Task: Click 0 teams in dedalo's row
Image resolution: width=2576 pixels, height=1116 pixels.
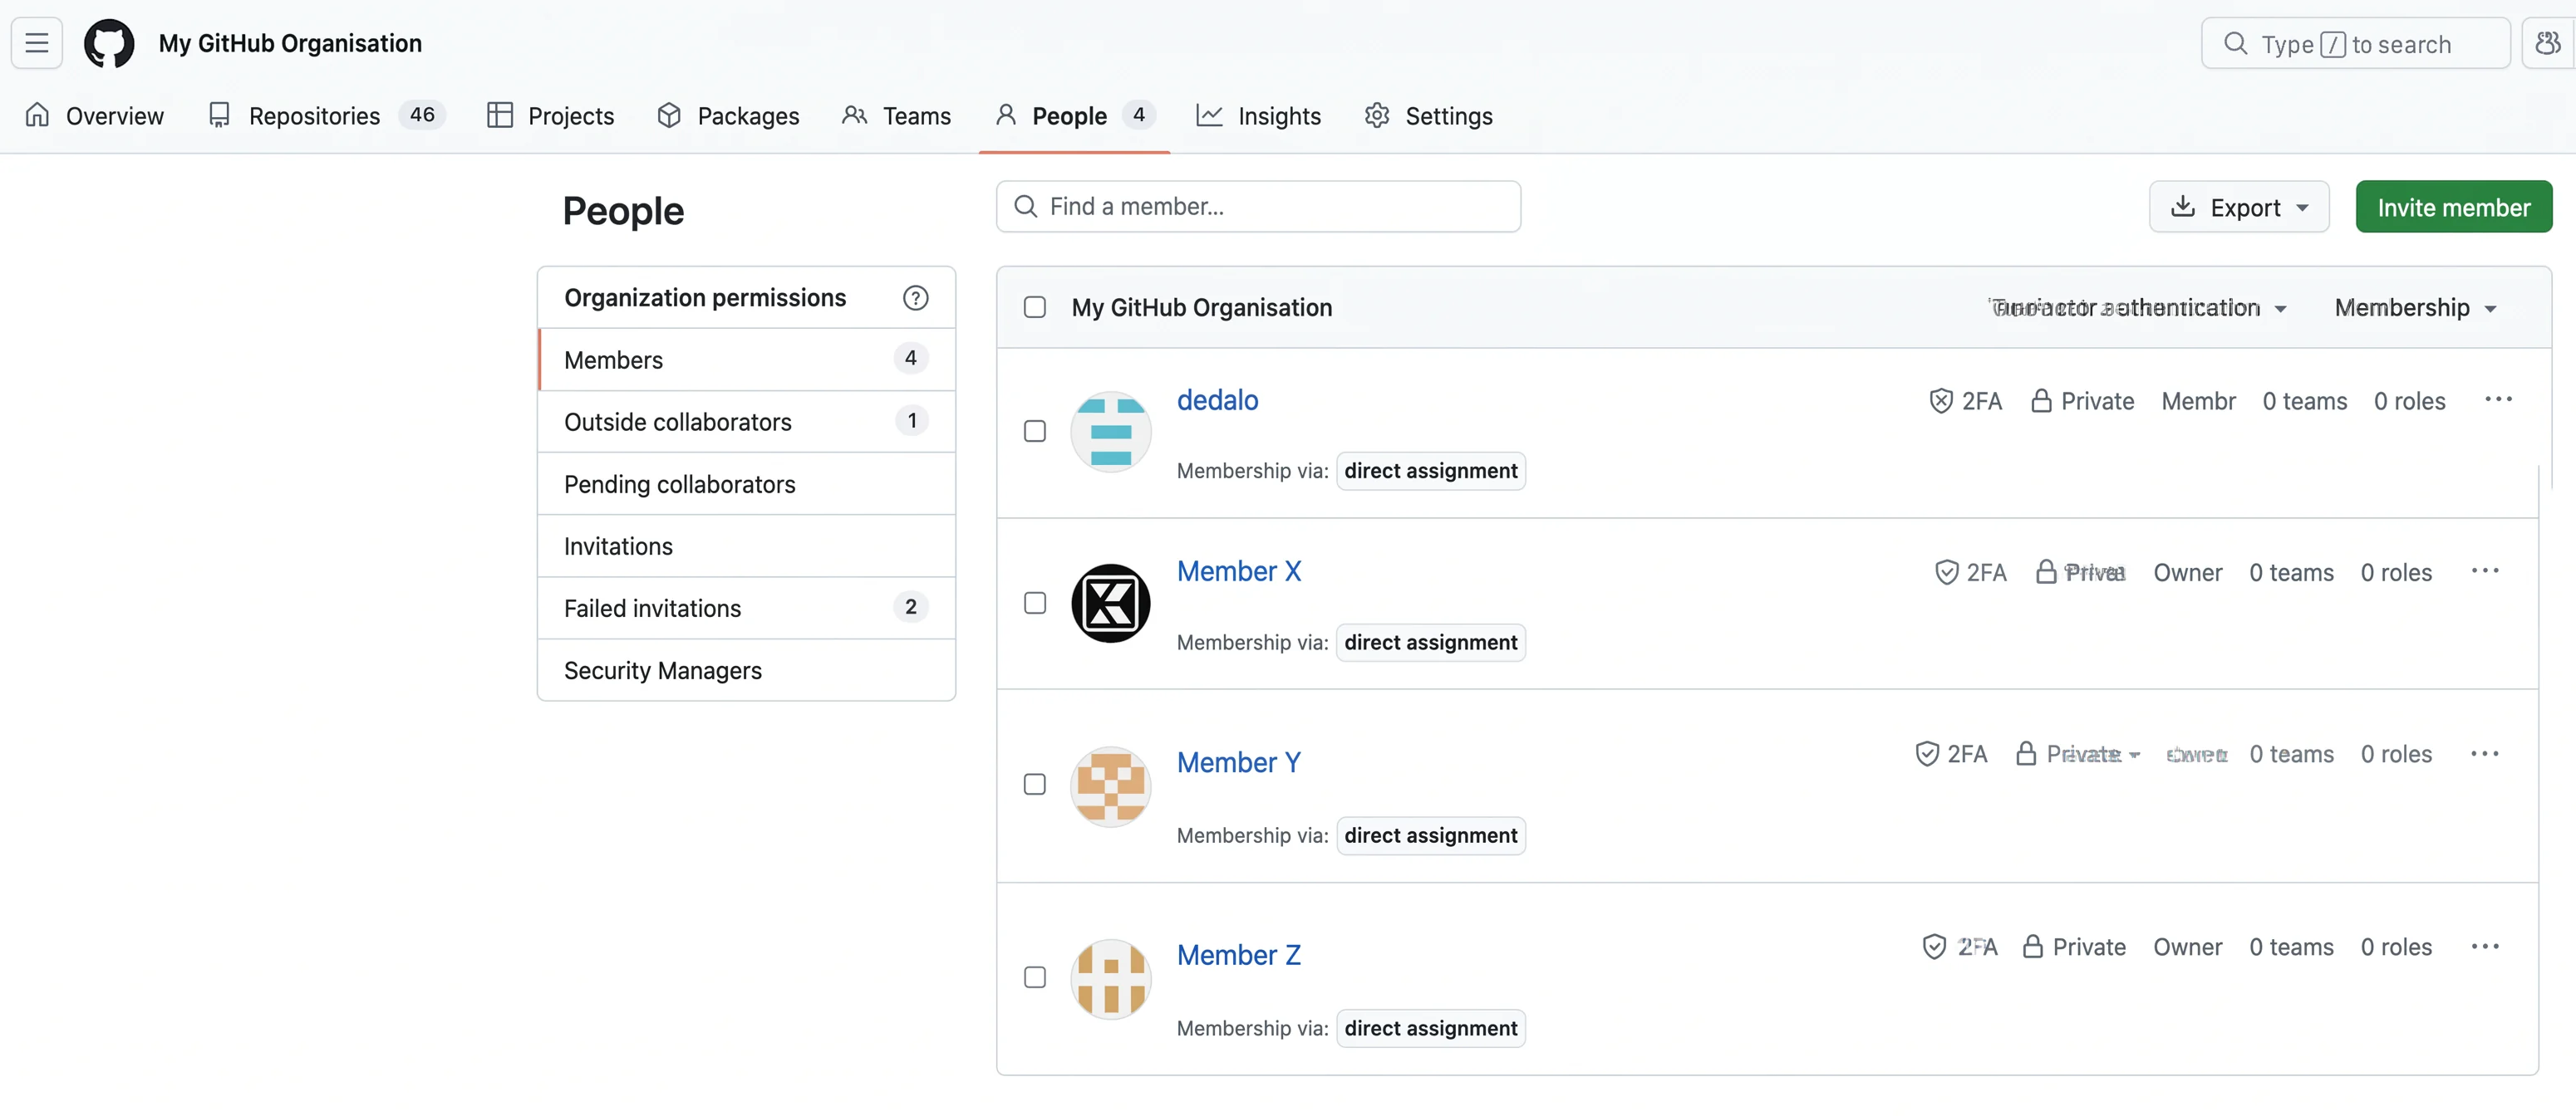Action: point(2304,400)
